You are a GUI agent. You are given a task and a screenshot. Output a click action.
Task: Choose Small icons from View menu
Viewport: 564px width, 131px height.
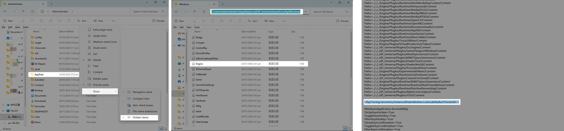[x=100, y=48]
